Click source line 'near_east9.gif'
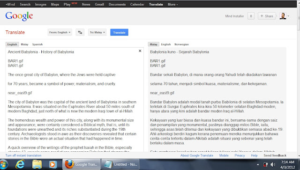The image size is (300, 170). pos(20,93)
